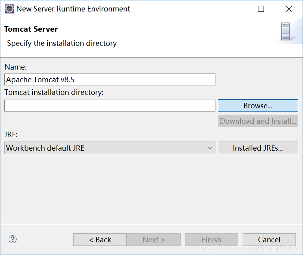Click the "JRE:" label

point(11,134)
